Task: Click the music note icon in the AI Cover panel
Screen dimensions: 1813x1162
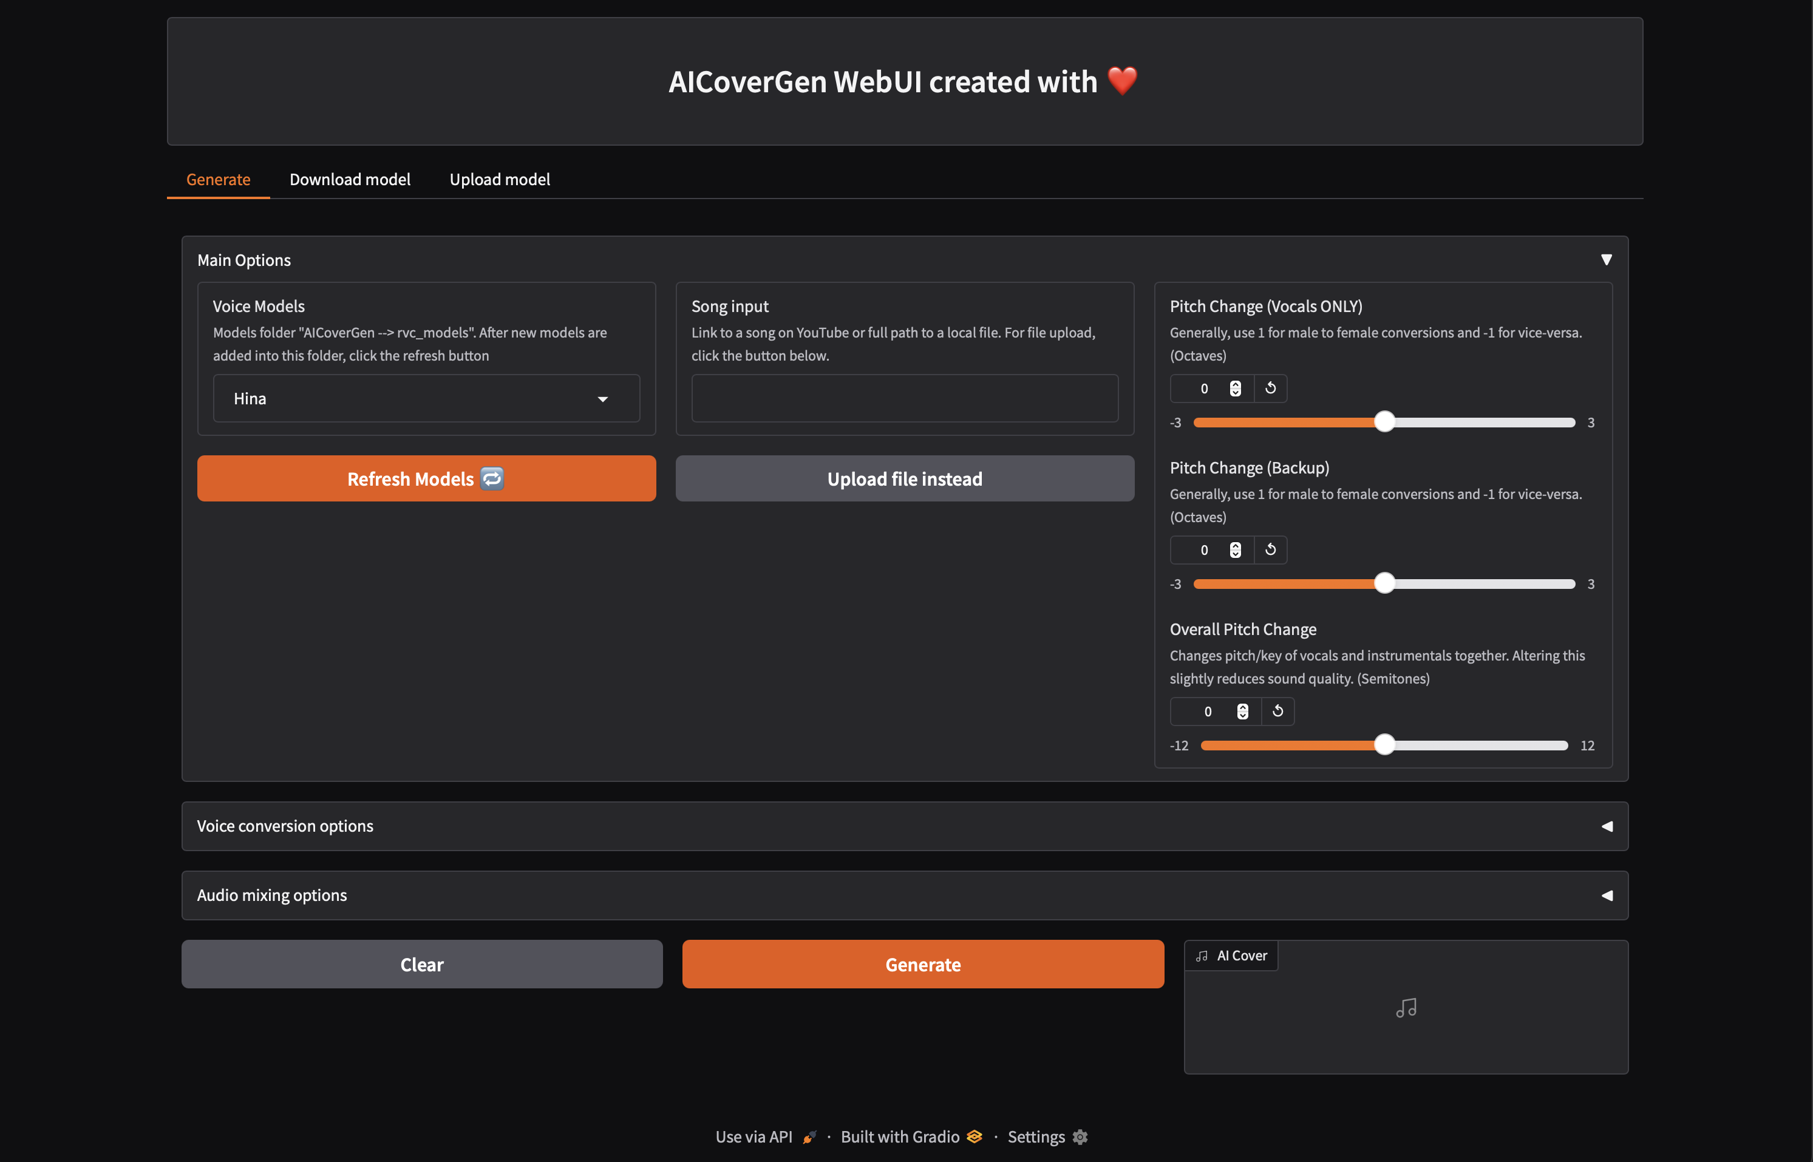Action: point(1406,1008)
